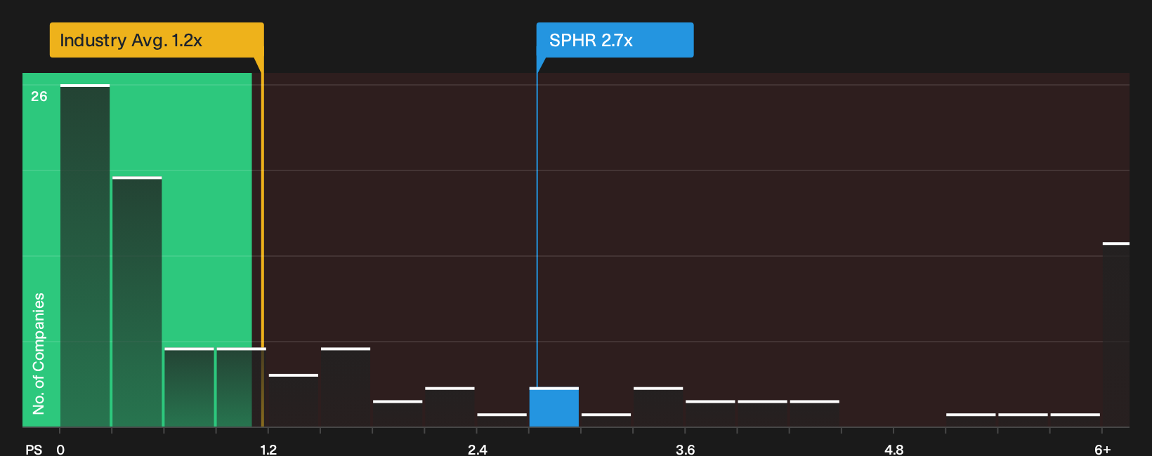Click the '4.8' x-axis tick label

tap(894, 450)
